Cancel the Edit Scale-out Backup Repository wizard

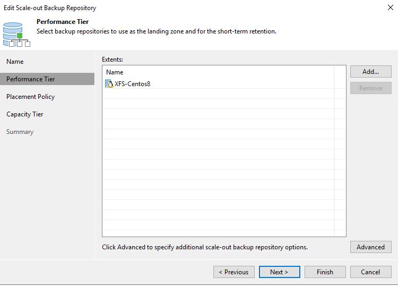tap(370, 272)
